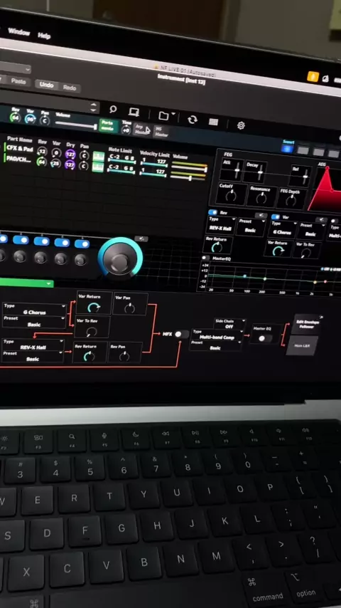The height and width of the screenshot is (608, 341).
Task: Open Side Chain dropdown showing Off
Action: [x=230, y=323]
